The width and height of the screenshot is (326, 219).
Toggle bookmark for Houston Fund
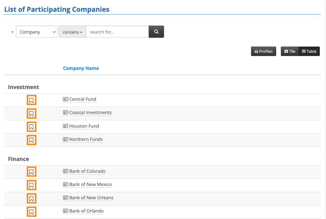pyautogui.click(x=32, y=127)
